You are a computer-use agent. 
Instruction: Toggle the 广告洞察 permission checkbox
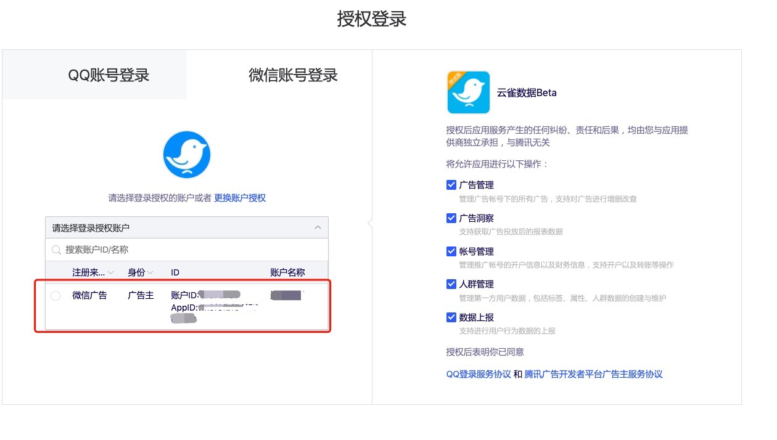pyautogui.click(x=451, y=218)
